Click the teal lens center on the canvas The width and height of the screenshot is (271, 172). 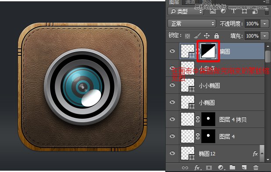click(83, 87)
